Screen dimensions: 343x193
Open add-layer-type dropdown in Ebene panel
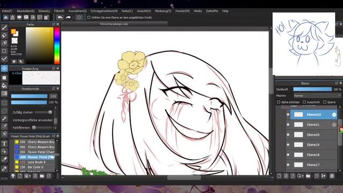pos(303,176)
